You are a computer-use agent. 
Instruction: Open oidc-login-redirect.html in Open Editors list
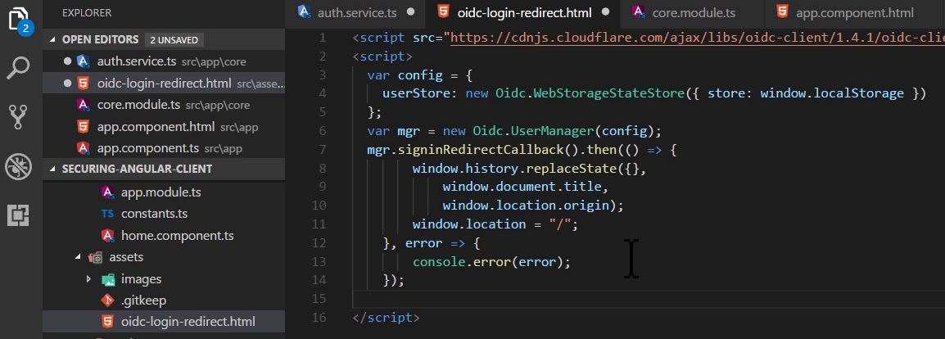(x=164, y=83)
